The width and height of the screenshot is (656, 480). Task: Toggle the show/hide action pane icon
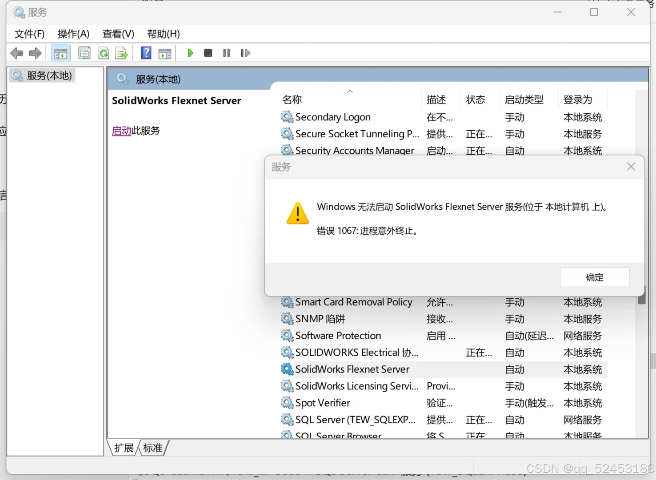[x=165, y=53]
